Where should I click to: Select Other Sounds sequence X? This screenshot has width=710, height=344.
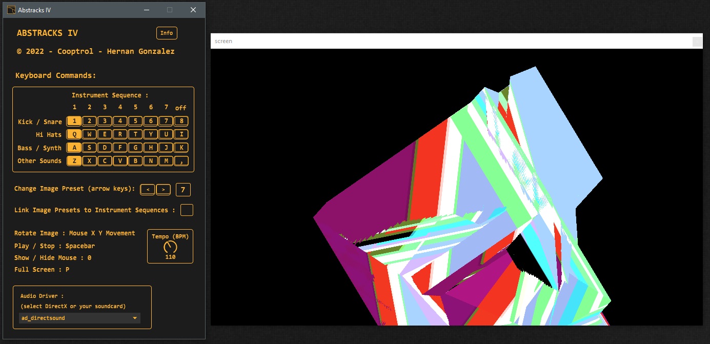tap(89, 161)
